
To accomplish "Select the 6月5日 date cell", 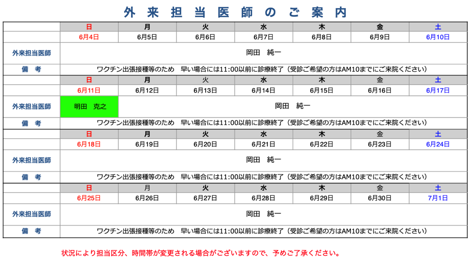I will coord(147,37).
